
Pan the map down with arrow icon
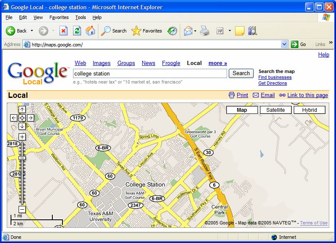(22, 126)
